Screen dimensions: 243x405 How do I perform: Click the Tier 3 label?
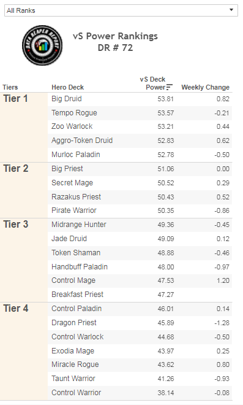point(16,224)
